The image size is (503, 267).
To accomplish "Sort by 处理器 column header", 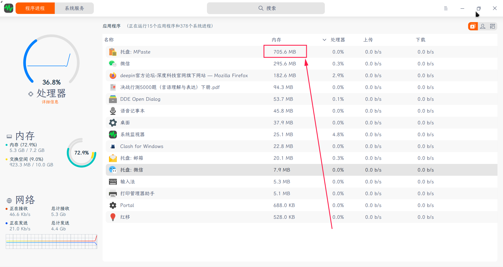I will click(x=338, y=40).
